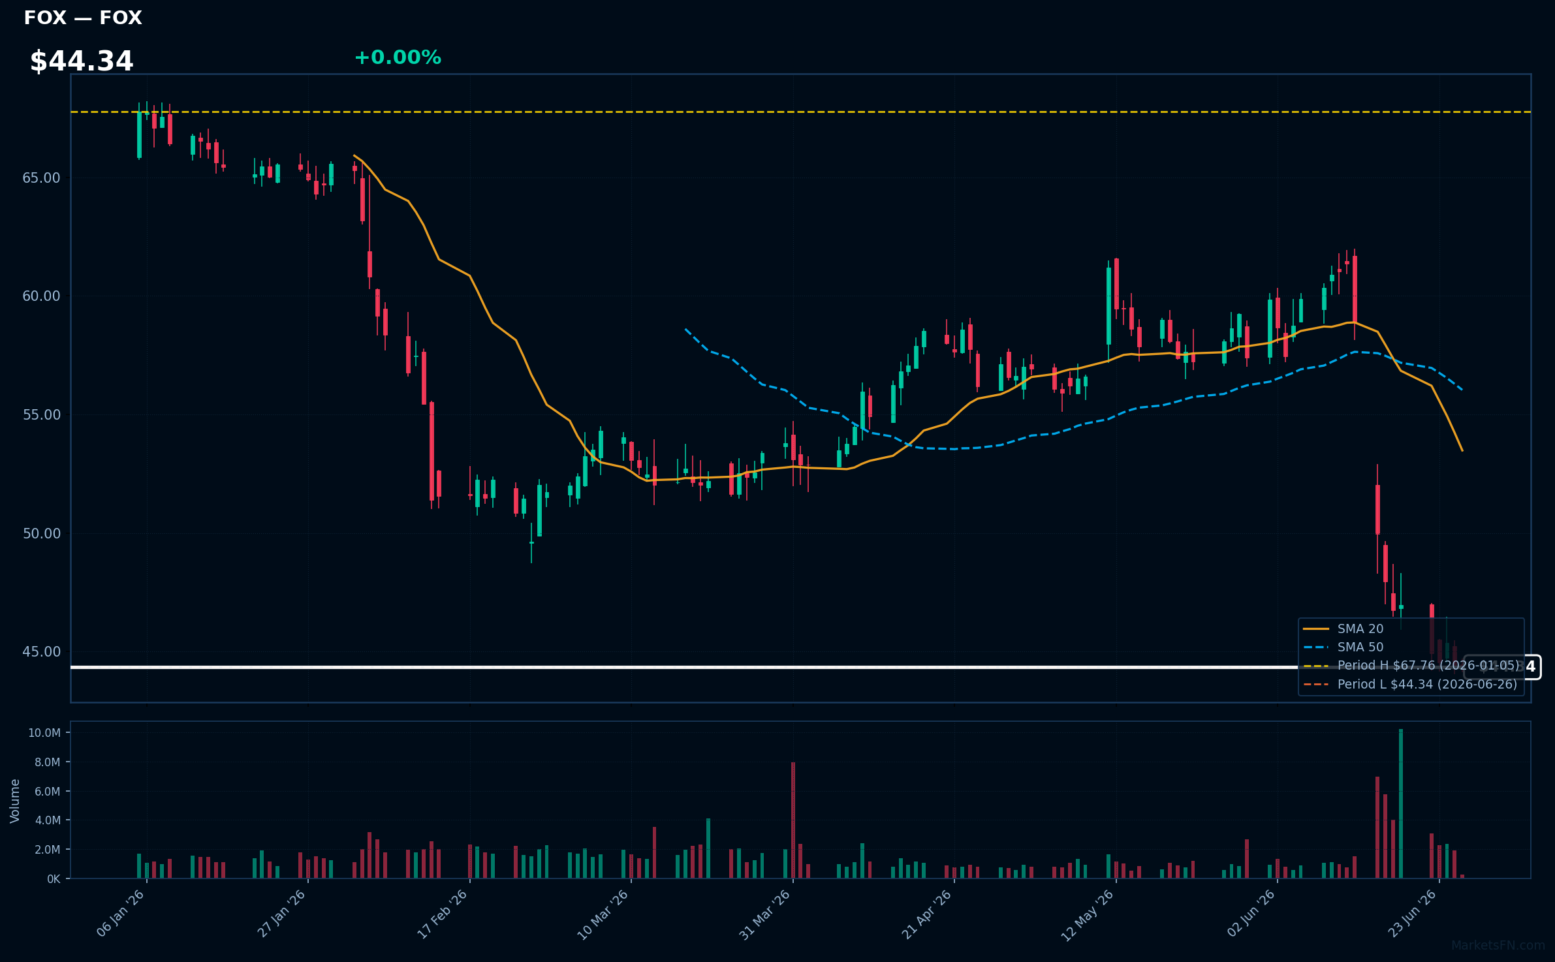Click the 23 Jun '26 date label
Viewport: 1555px width, 962px height.
click(x=1413, y=912)
